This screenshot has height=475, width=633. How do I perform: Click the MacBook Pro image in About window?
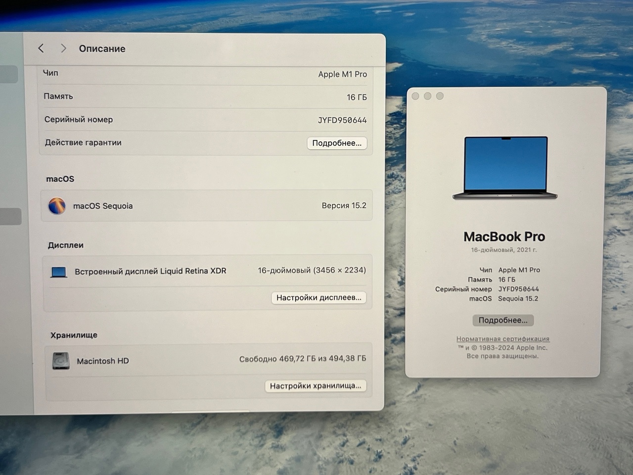click(505, 168)
